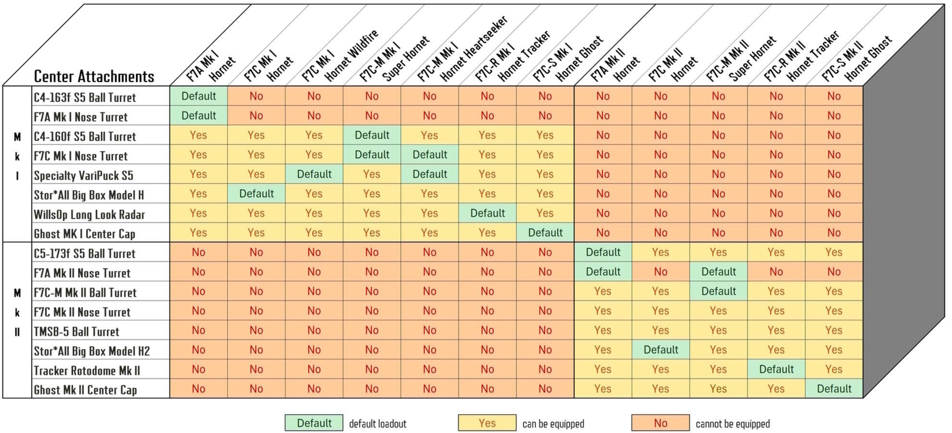
Task: Select the F7C-M Mk I Hornet Heartseeker header
Action: [x=462, y=49]
